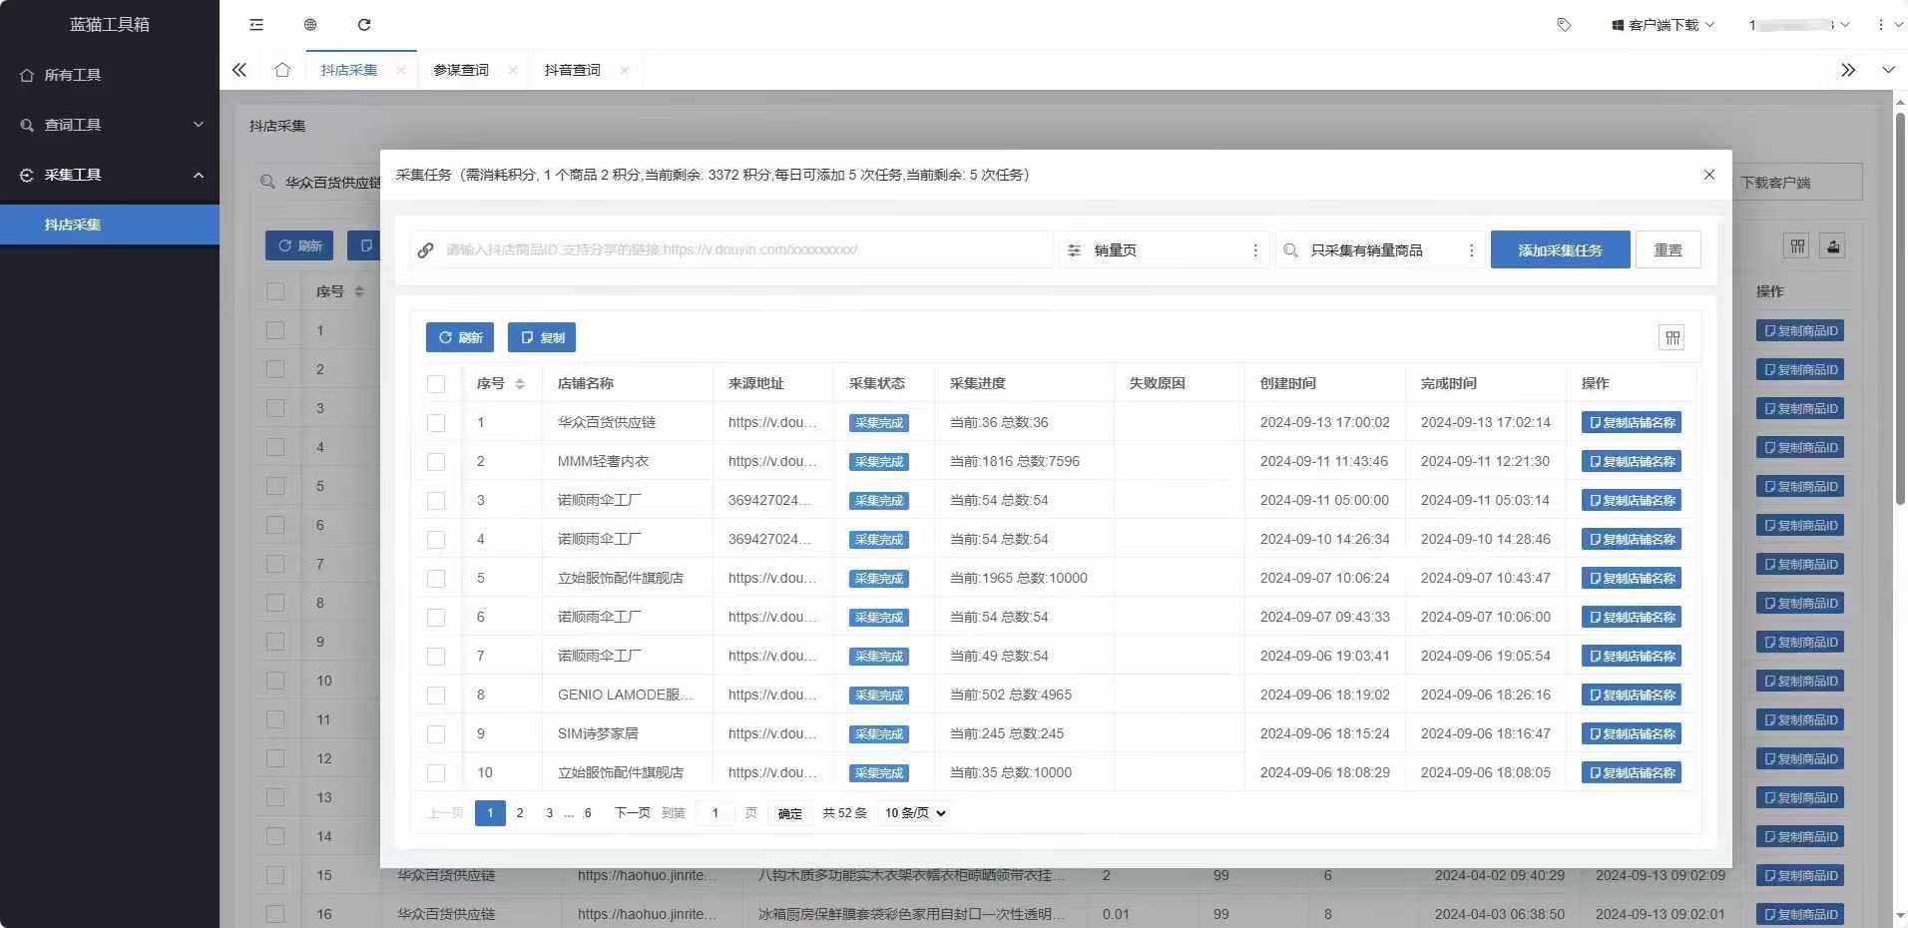Click the column settings icon in the dialog table
The image size is (1908, 928).
(1671, 337)
